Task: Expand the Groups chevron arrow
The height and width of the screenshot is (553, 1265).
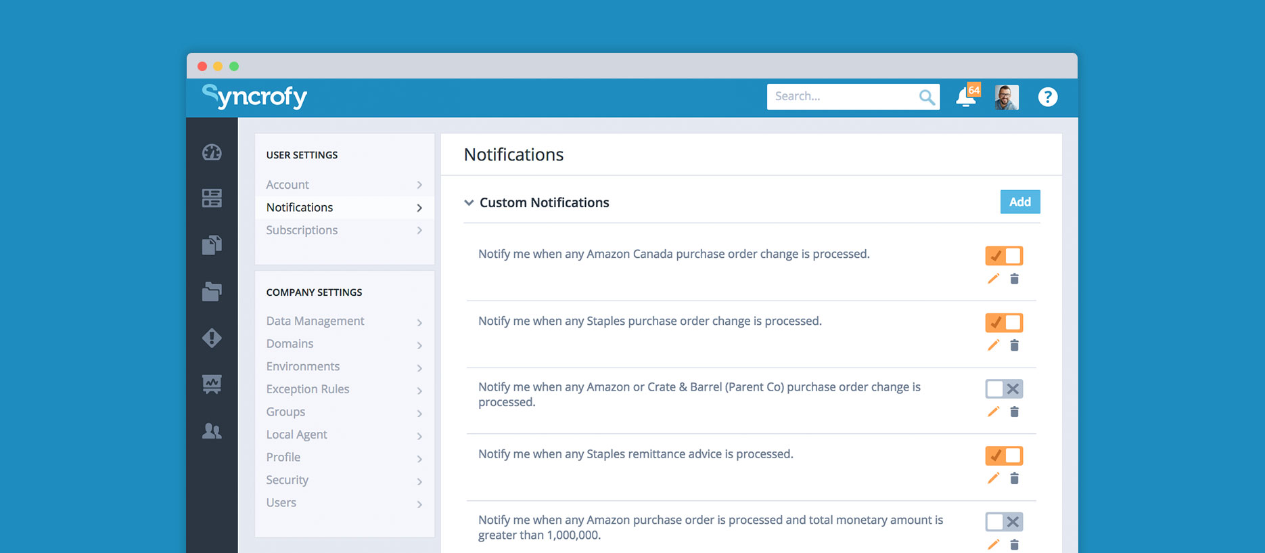Action: (x=419, y=413)
